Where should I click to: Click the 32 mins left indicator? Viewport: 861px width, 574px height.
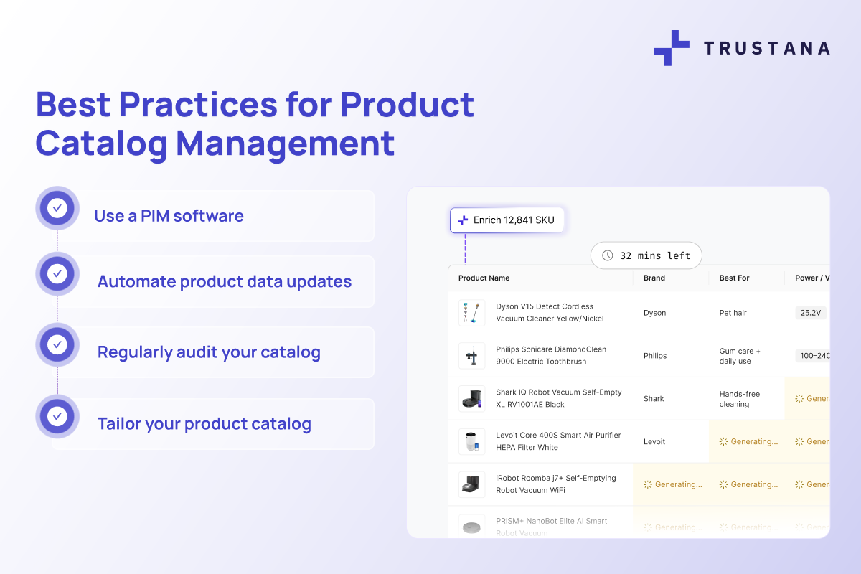coord(646,255)
